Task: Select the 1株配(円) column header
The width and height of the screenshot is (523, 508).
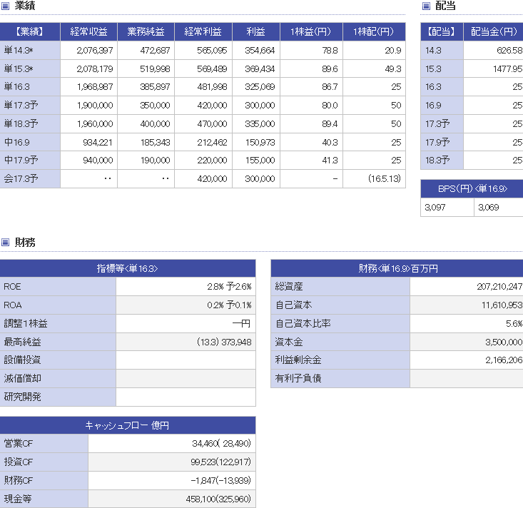Action: [374, 32]
